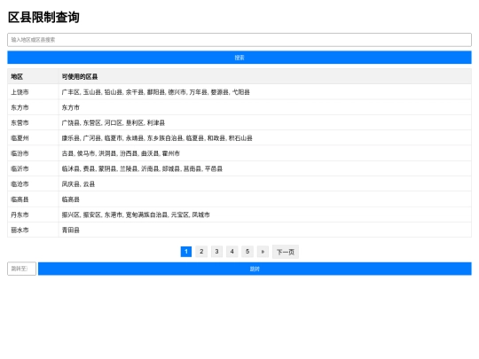This screenshot has width=479, height=359.
Task: Click 东营市 districts list starting 广饶县
Action: tap(265, 122)
